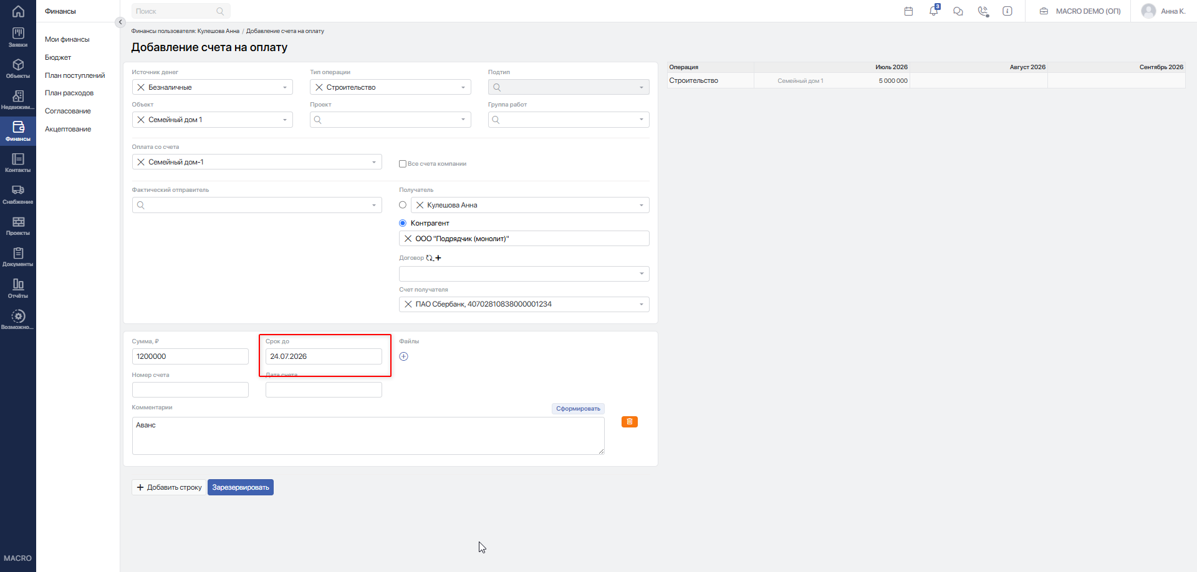Delete the row with orange trash icon
Viewport: 1197px width, 572px height.
coord(630,422)
